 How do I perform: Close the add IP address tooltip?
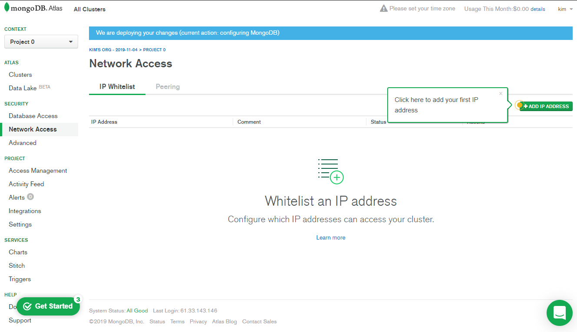tap(501, 93)
